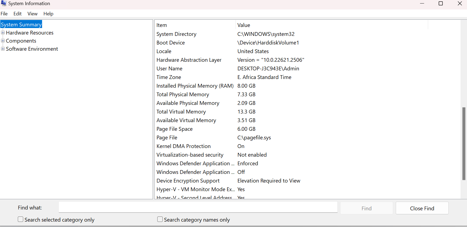Viewport: 467px width, 227px height.
Task: Open the Edit menu
Action: (18, 14)
